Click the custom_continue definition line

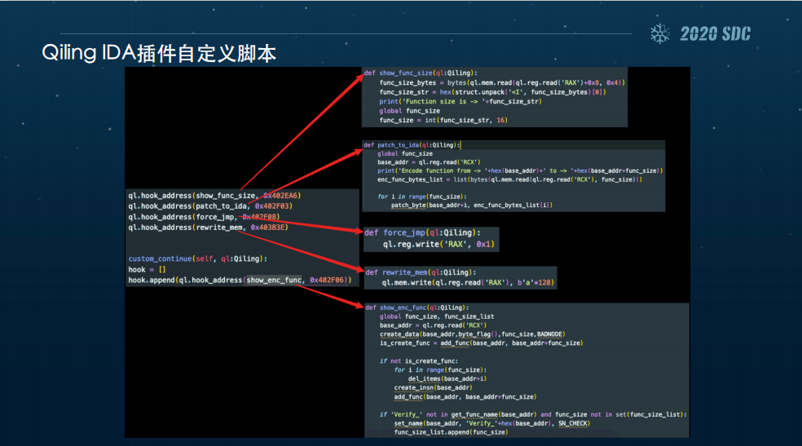coord(197,258)
